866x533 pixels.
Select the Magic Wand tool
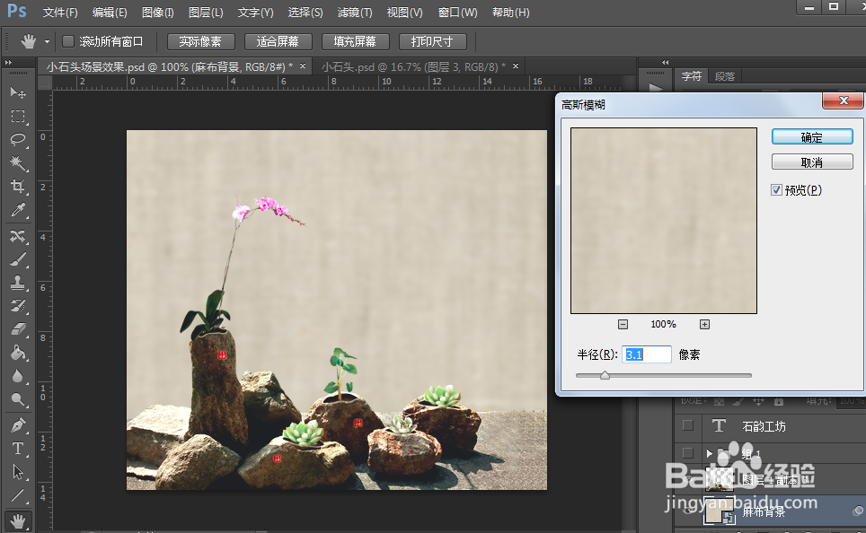[18, 162]
